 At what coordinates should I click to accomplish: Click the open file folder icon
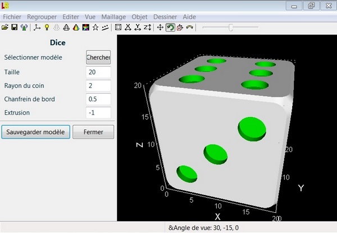(x=5, y=27)
